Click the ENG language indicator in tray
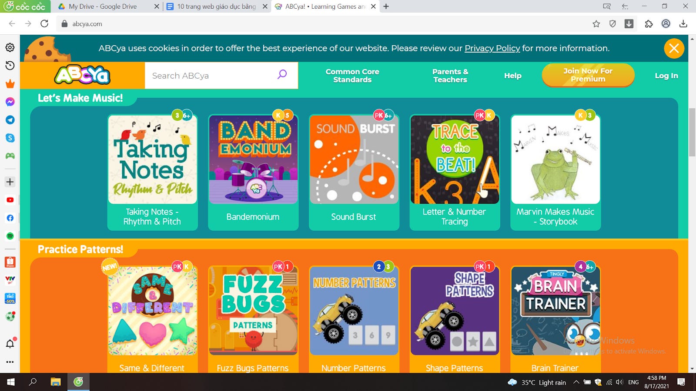This screenshot has height=391, width=696. tap(633, 382)
